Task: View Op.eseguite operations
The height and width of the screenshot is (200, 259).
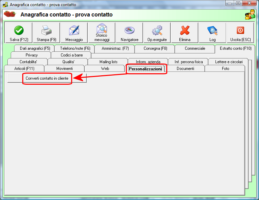Action: [157, 33]
